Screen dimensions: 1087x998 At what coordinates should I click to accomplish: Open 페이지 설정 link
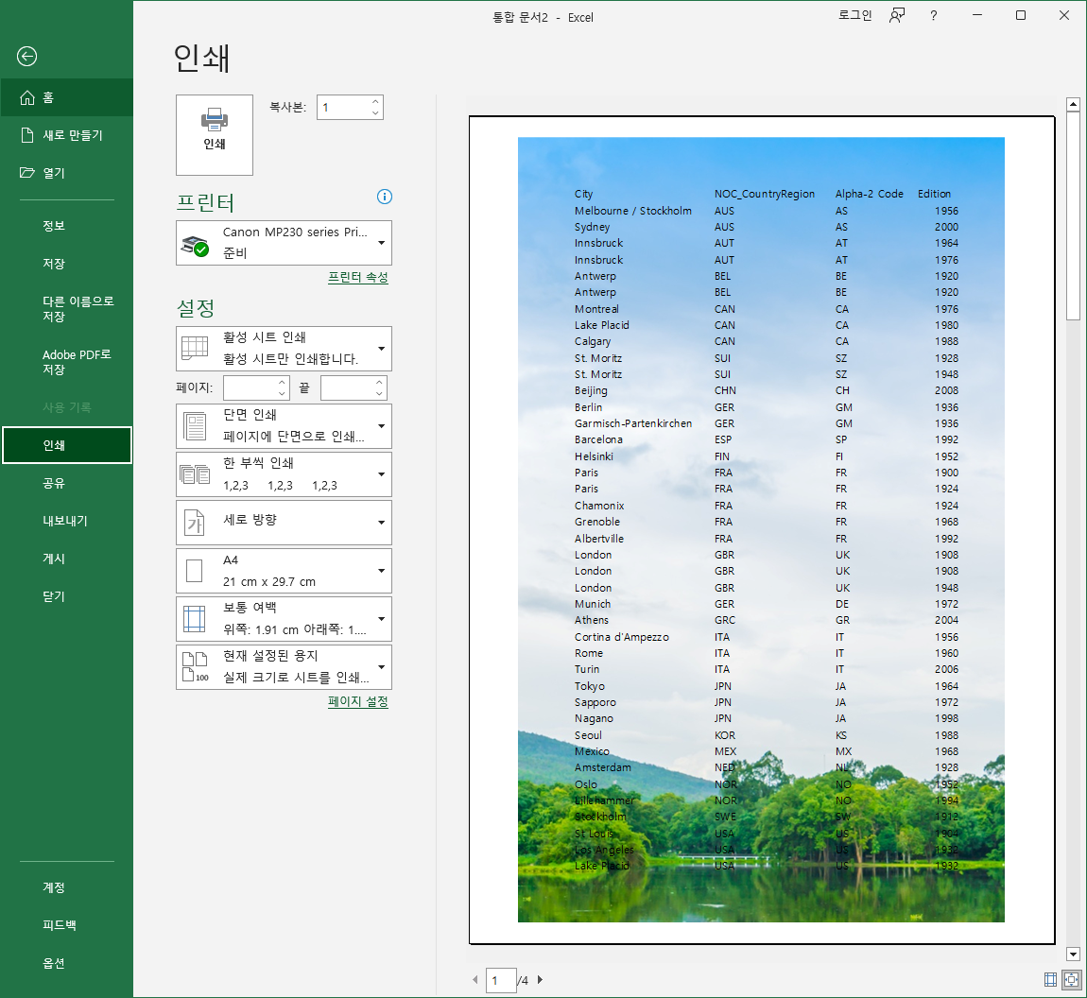click(357, 701)
